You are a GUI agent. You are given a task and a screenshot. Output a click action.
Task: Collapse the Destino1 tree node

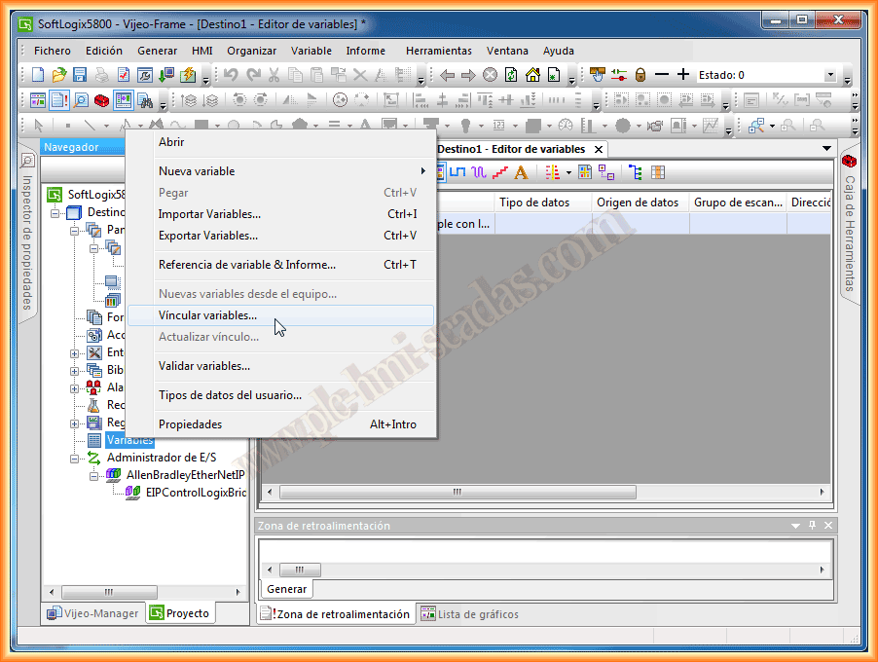point(55,212)
